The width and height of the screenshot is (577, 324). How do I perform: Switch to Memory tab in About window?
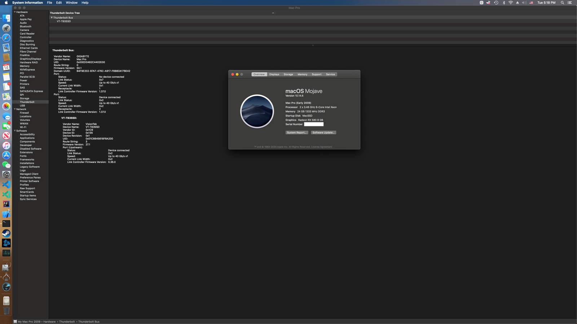(302, 75)
